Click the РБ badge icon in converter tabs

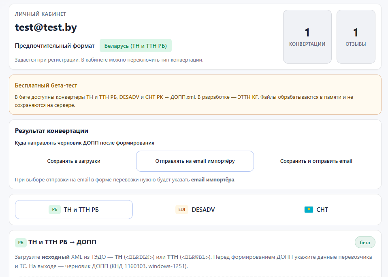click(55, 209)
